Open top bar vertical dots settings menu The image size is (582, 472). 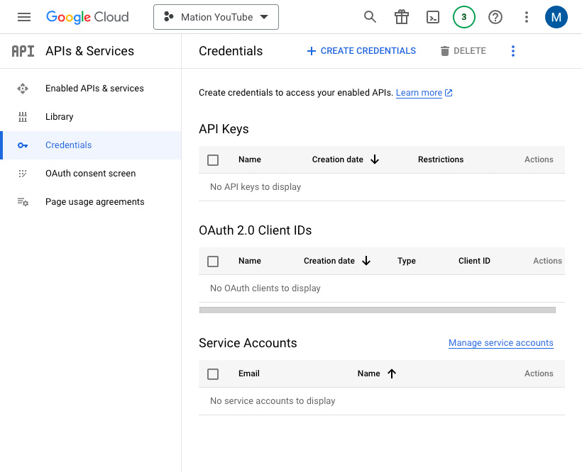[x=527, y=17]
